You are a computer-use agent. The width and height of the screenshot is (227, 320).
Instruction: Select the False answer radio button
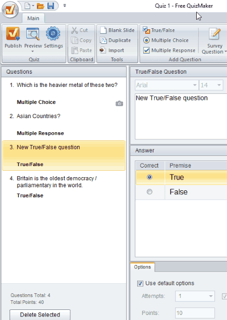(x=149, y=192)
